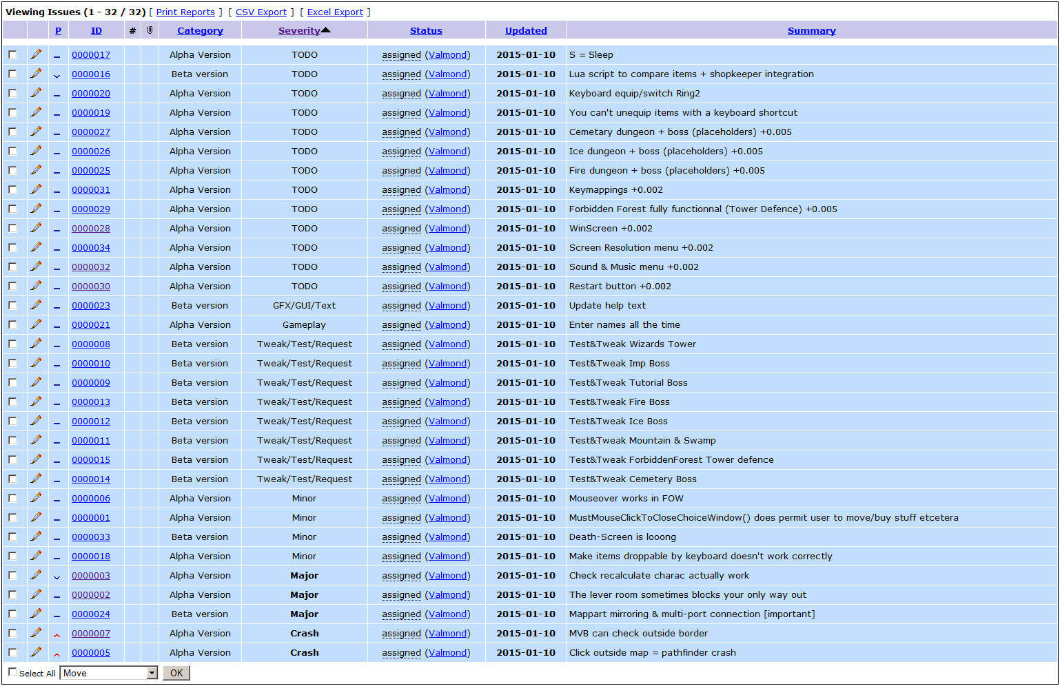
Task: Open issue 0000012 ID link
Action: pos(91,421)
